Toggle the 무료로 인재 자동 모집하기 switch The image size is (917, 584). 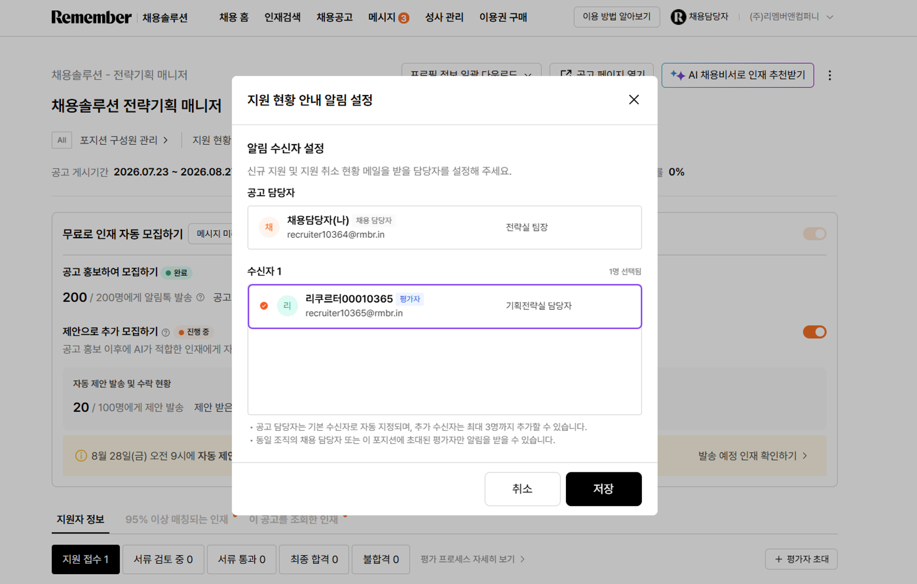pyautogui.click(x=814, y=234)
